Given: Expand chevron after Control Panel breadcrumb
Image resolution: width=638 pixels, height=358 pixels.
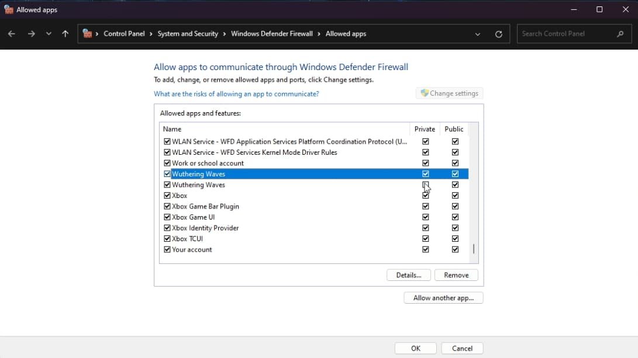Looking at the screenshot, I should click(x=151, y=34).
